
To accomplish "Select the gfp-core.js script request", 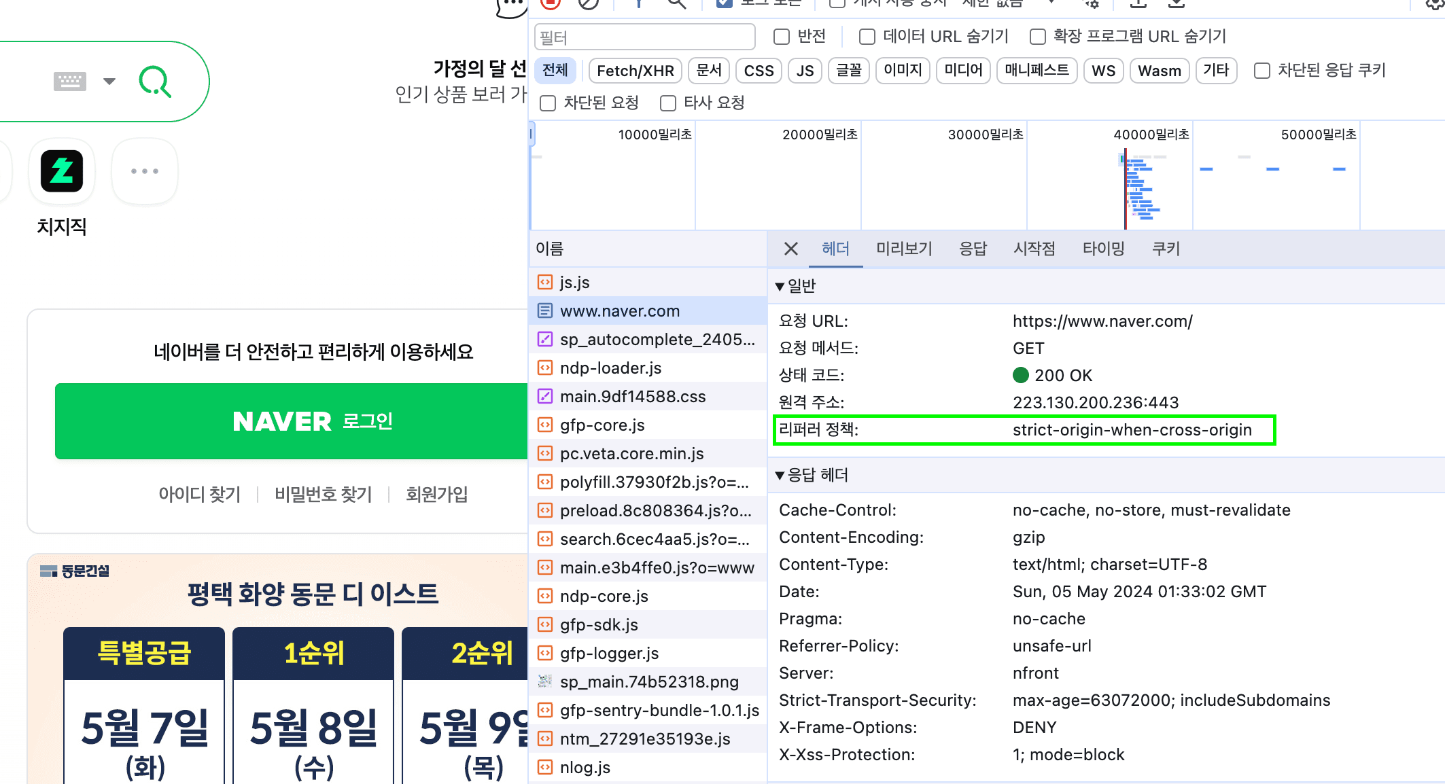I will [602, 425].
